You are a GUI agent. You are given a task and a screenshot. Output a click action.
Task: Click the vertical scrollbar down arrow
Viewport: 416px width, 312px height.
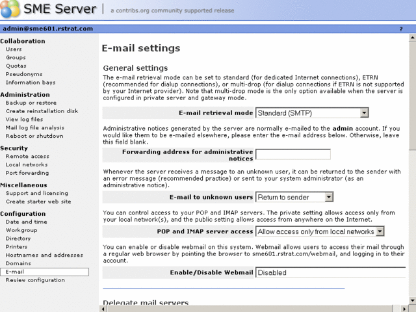tap(412, 300)
